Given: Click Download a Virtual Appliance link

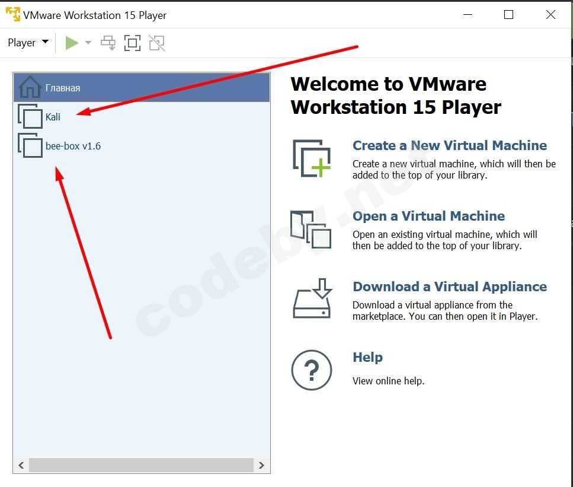Looking at the screenshot, I should tap(450, 287).
